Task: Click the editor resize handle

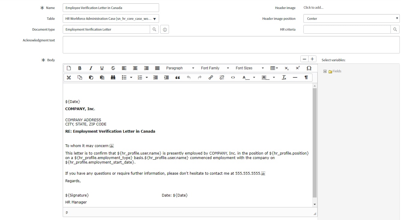Action: click(315, 214)
